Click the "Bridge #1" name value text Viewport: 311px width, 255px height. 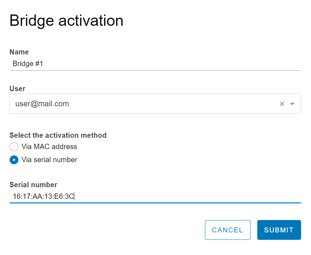coord(28,64)
